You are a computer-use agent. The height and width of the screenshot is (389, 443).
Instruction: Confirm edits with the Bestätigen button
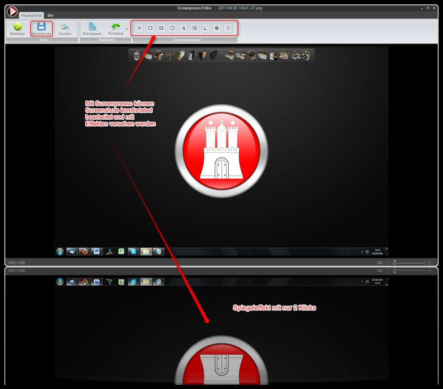tap(18, 29)
